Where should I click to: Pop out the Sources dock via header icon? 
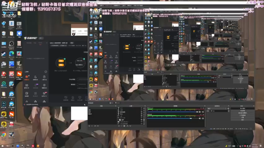point(145,106)
